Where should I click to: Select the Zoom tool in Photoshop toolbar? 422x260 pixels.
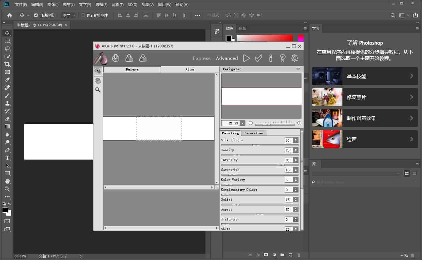click(x=7, y=189)
